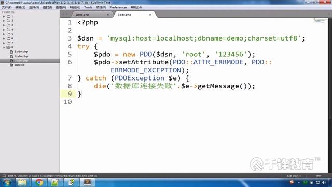This screenshot has width=332, height=187.
Task: Click the question mark taskbar app
Action: [x=71, y=182]
